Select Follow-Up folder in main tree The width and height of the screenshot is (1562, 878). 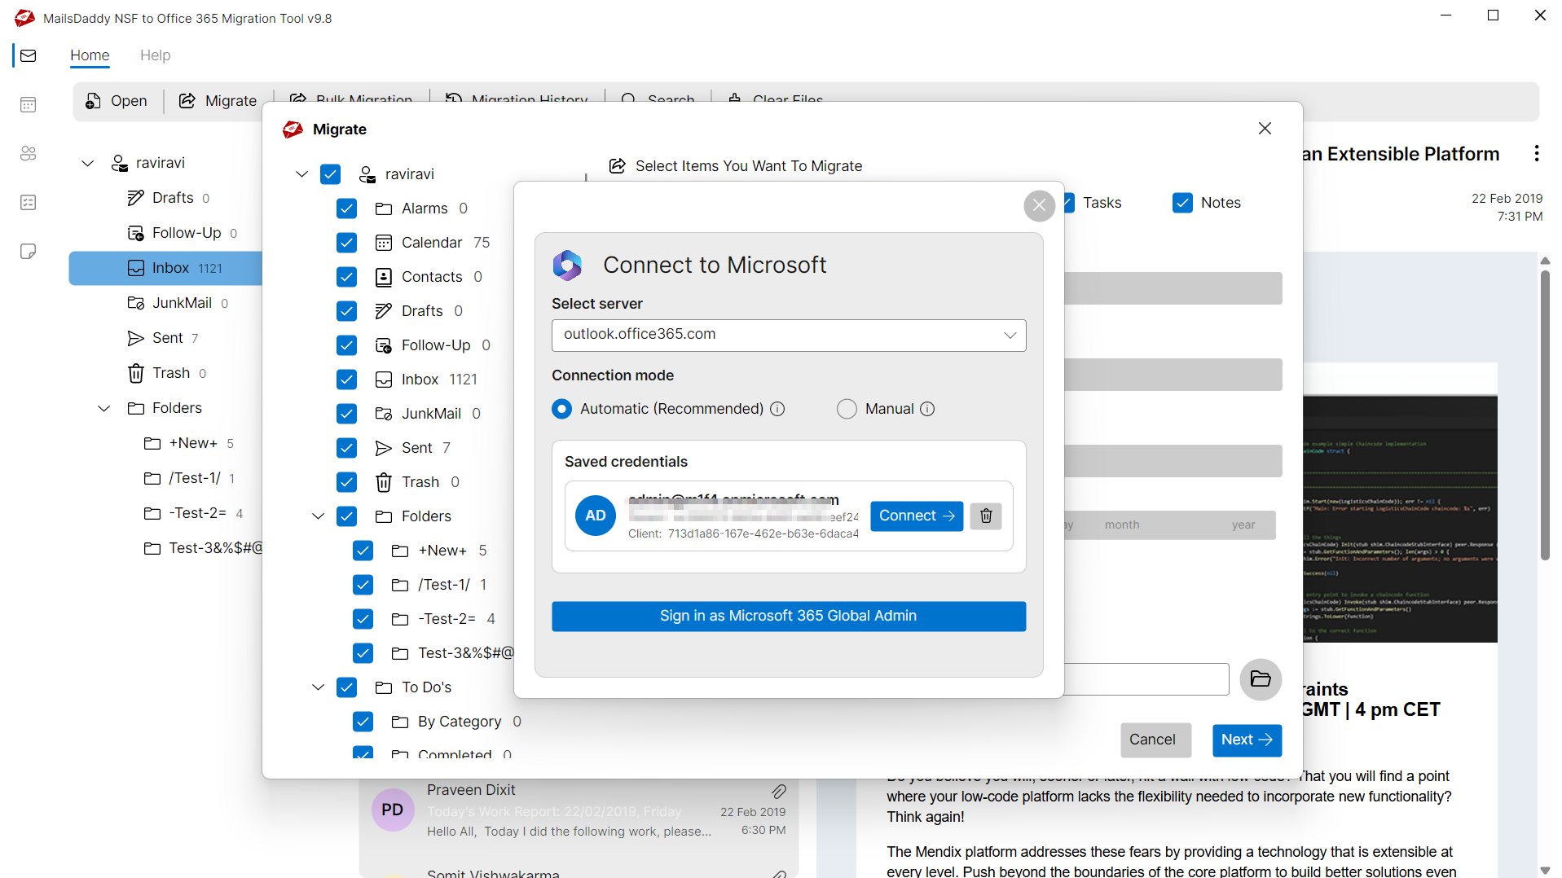click(x=183, y=233)
